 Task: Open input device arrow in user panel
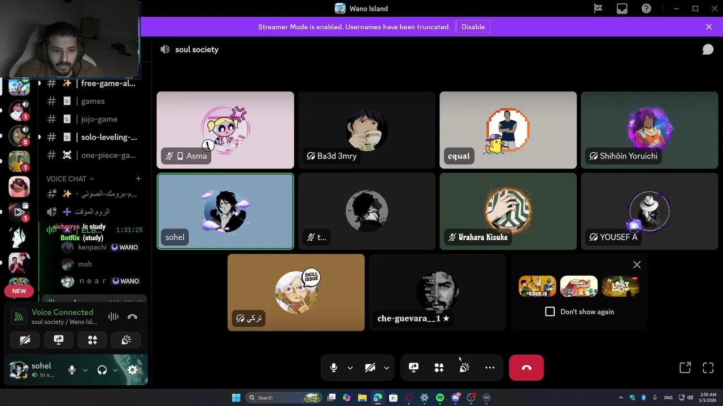(x=85, y=370)
